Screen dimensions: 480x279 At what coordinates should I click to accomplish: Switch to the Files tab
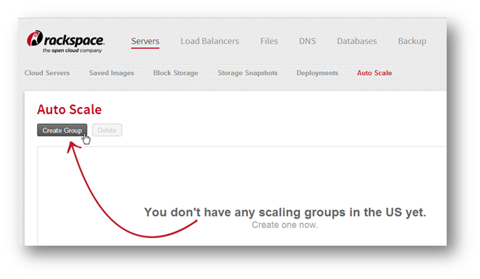tap(269, 41)
